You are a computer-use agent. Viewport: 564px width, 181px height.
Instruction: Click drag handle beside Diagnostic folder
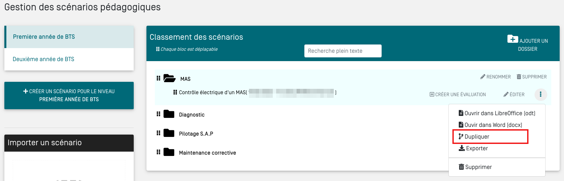point(159,114)
